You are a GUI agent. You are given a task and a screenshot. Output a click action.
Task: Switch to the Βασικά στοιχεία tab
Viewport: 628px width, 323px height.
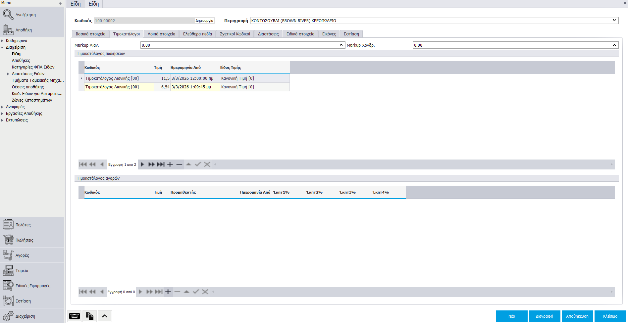pyautogui.click(x=90, y=34)
